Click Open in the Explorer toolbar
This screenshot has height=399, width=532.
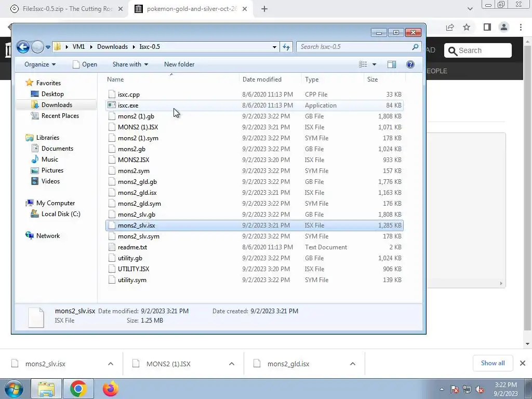(85, 64)
